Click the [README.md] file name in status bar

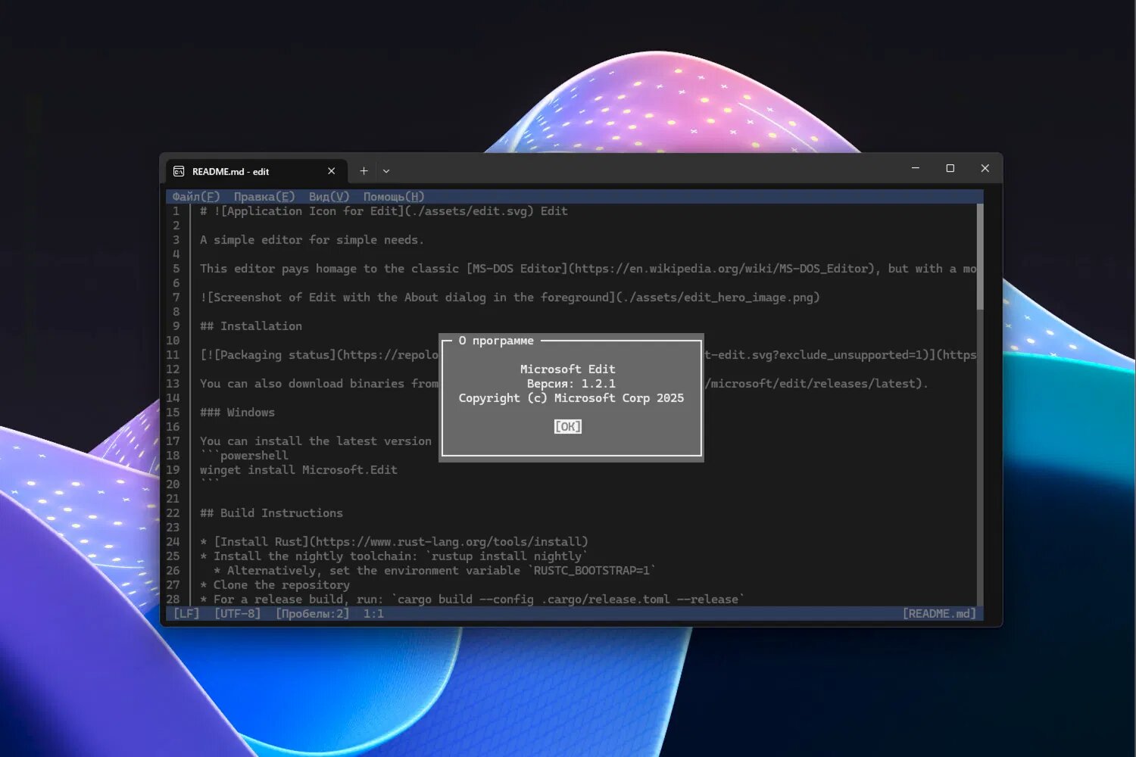[939, 614]
